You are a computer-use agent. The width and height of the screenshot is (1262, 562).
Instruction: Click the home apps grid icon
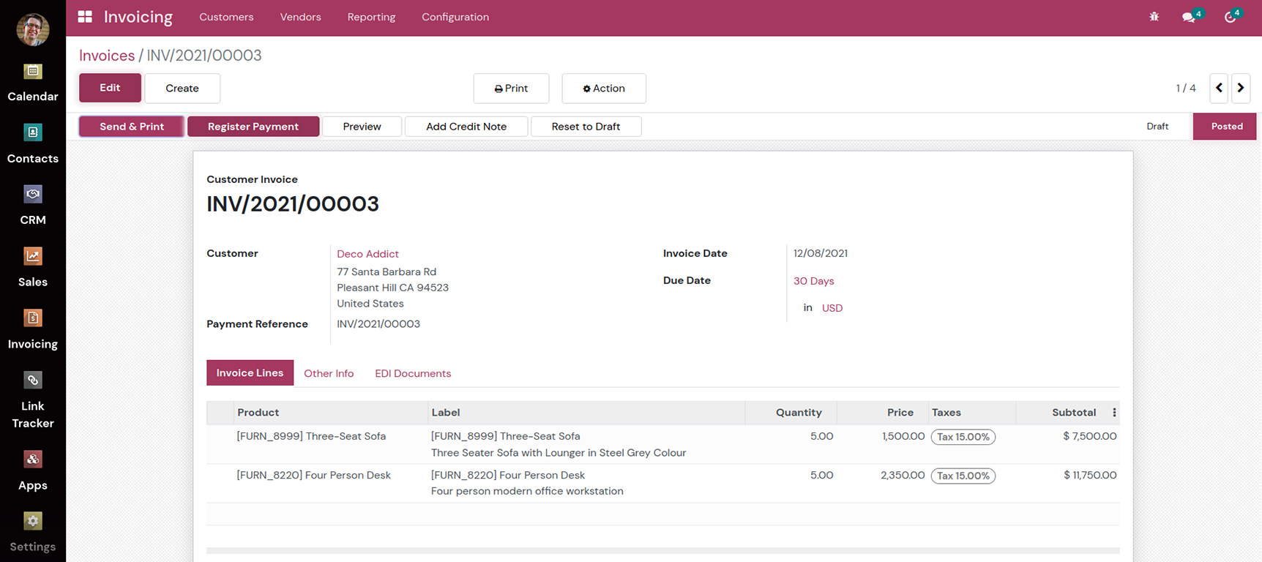pos(85,17)
